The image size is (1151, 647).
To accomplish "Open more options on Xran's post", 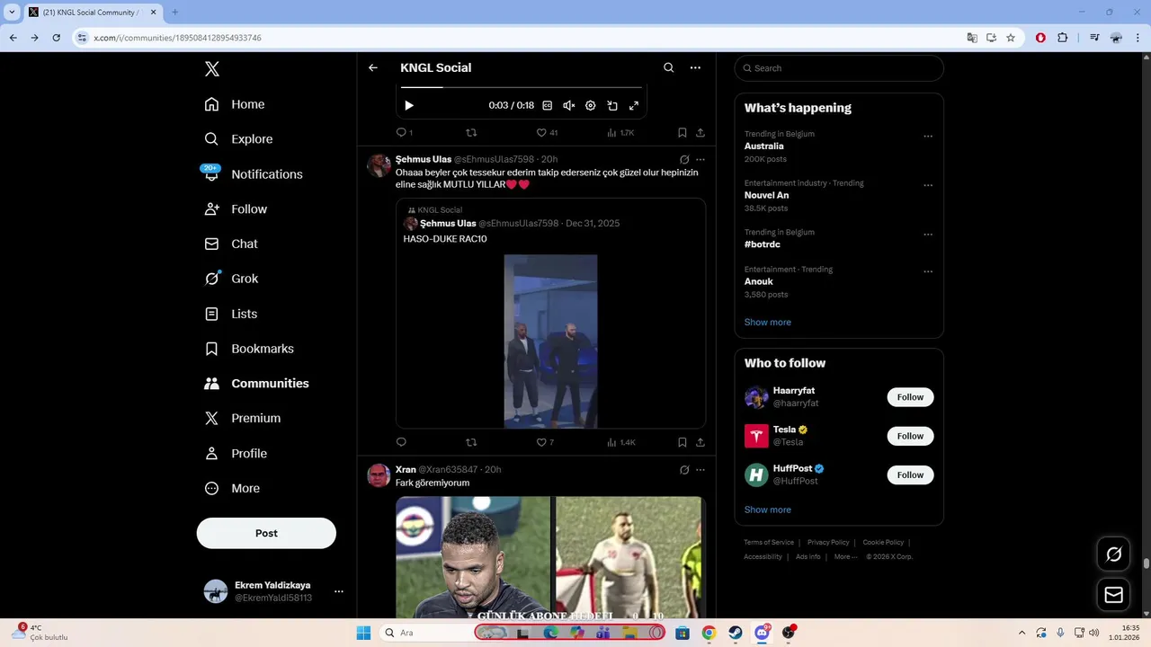I will click(700, 469).
